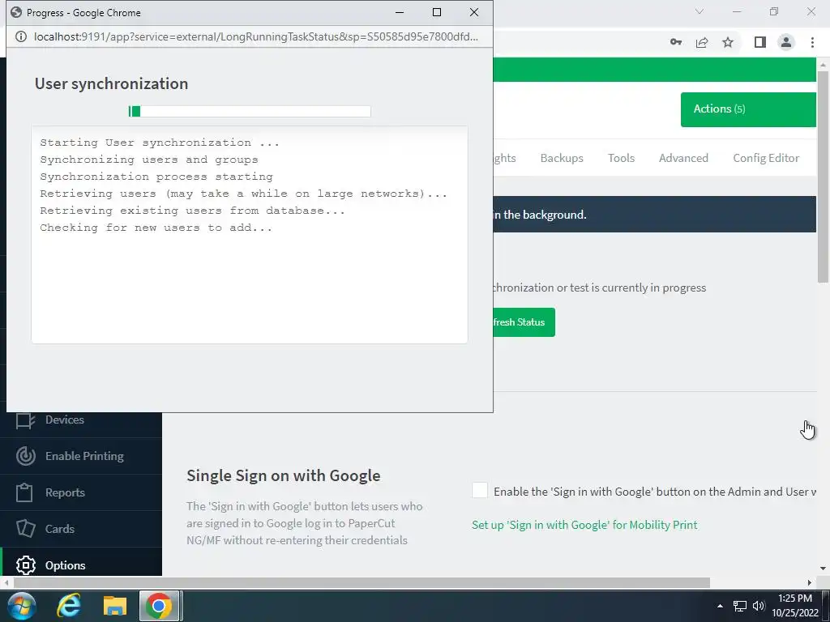Open 'Set up Sign in with Google' link
The image size is (830, 622).
[584, 525]
